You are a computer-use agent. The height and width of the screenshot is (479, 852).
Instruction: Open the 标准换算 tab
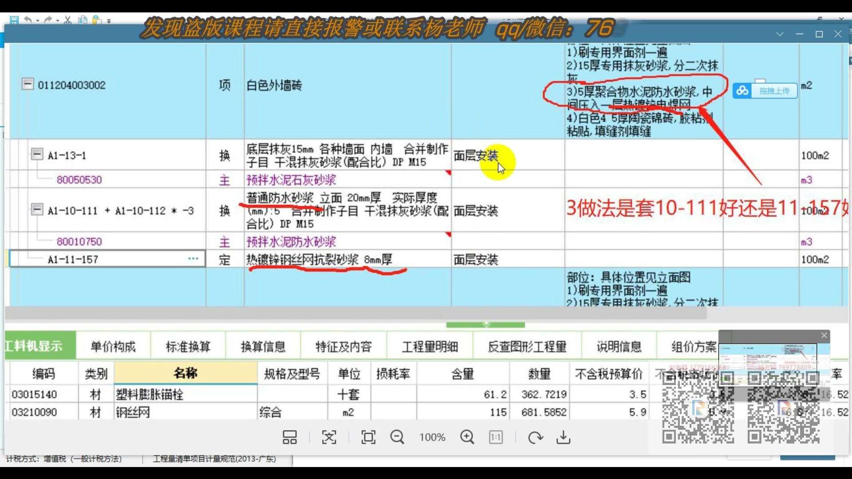click(188, 346)
